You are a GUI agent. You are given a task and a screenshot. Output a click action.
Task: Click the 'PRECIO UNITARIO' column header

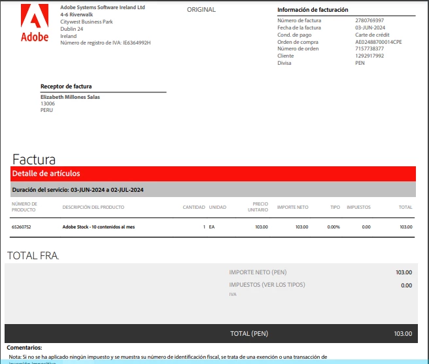(x=258, y=207)
